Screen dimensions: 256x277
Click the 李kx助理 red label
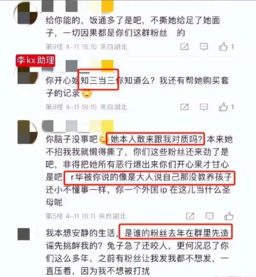[x=35, y=61]
